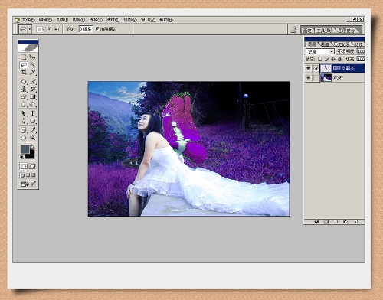Hide the layer 5 copy eye icon
This screenshot has height=300, width=383.
pos(308,68)
